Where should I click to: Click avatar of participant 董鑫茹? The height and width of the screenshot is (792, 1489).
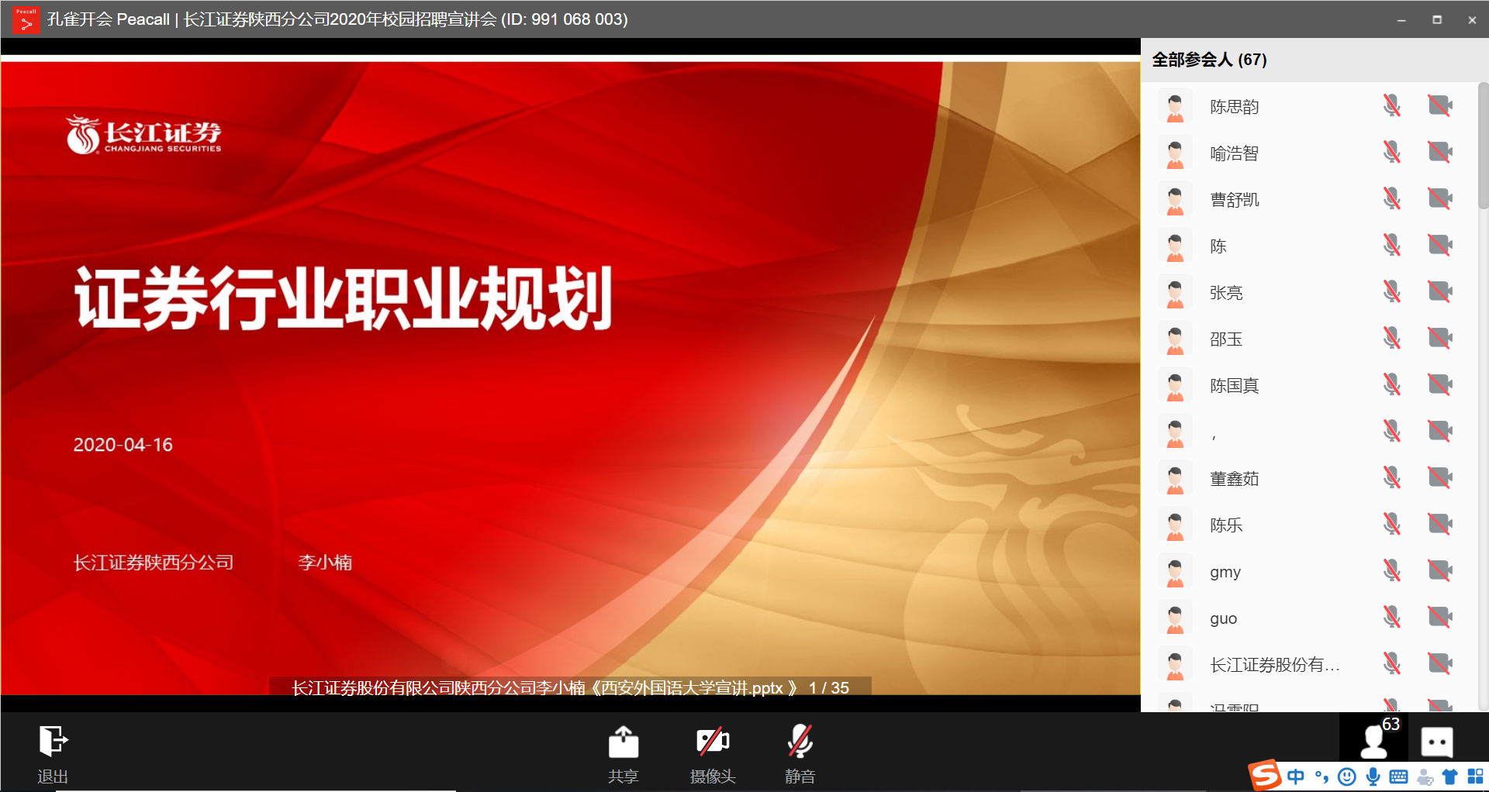click(x=1175, y=478)
